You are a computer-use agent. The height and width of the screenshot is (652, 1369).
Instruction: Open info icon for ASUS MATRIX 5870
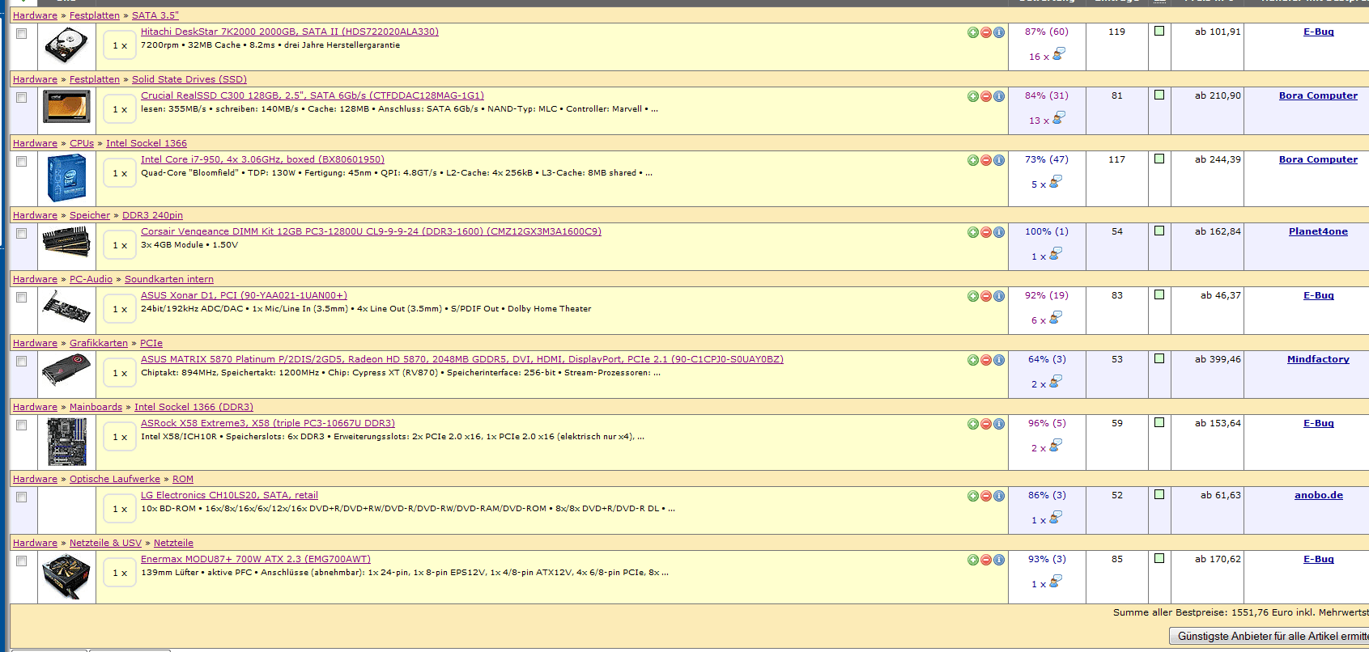pyautogui.click(x=999, y=360)
